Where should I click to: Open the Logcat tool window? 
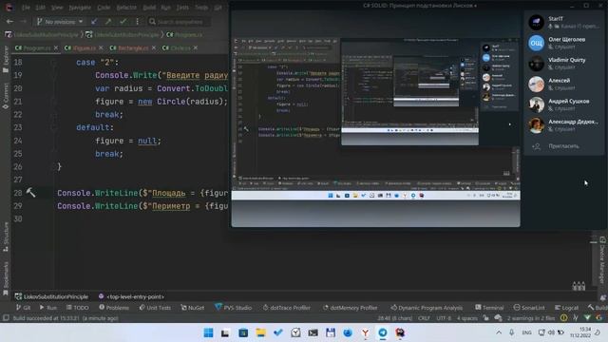(566, 308)
